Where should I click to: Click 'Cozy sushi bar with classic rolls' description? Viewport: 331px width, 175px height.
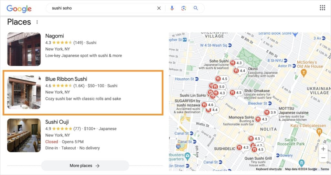(x=83, y=99)
